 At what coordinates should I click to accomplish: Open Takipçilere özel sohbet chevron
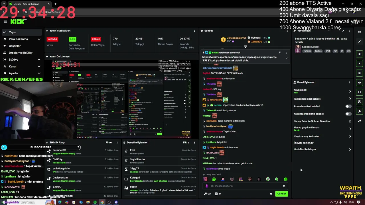click(350, 99)
